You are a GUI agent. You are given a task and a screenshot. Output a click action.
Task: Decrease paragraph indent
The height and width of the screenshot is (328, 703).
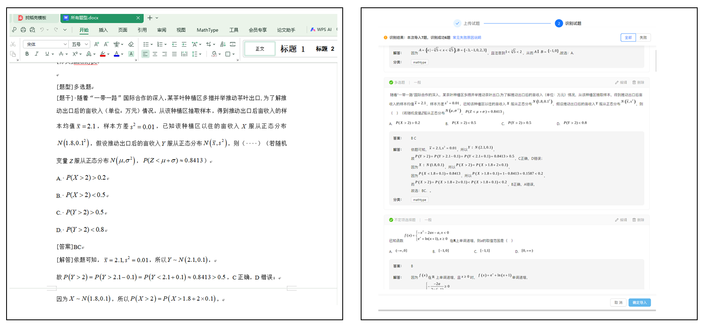click(x=174, y=44)
